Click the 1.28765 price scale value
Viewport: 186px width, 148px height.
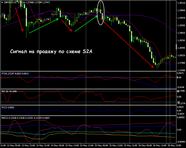click(x=181, y=40)
